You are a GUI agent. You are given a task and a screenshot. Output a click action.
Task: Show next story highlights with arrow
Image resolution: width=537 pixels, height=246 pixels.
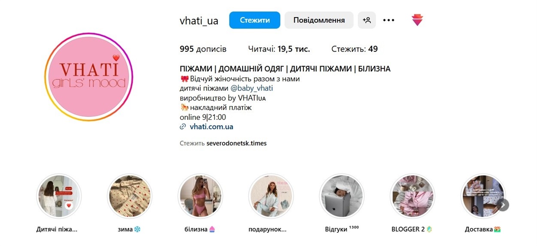[503, 205]
